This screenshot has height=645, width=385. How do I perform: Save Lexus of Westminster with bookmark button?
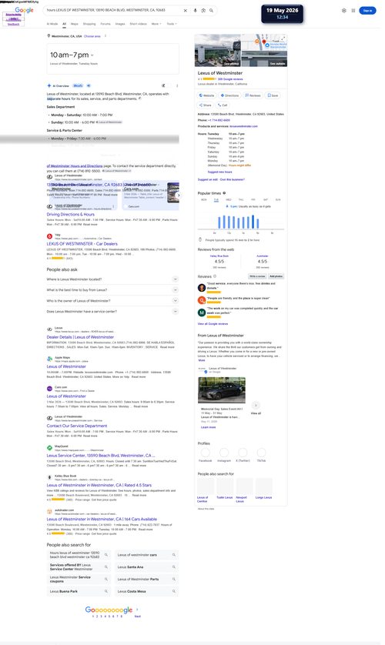pos(273,95)
